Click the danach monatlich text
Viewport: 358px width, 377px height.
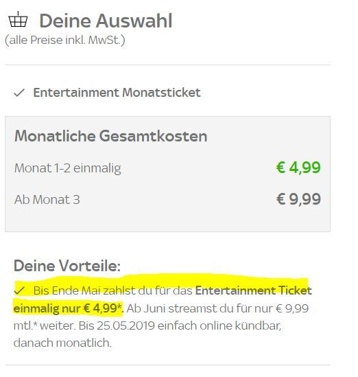pyautogui.click(x=62, y=343)
